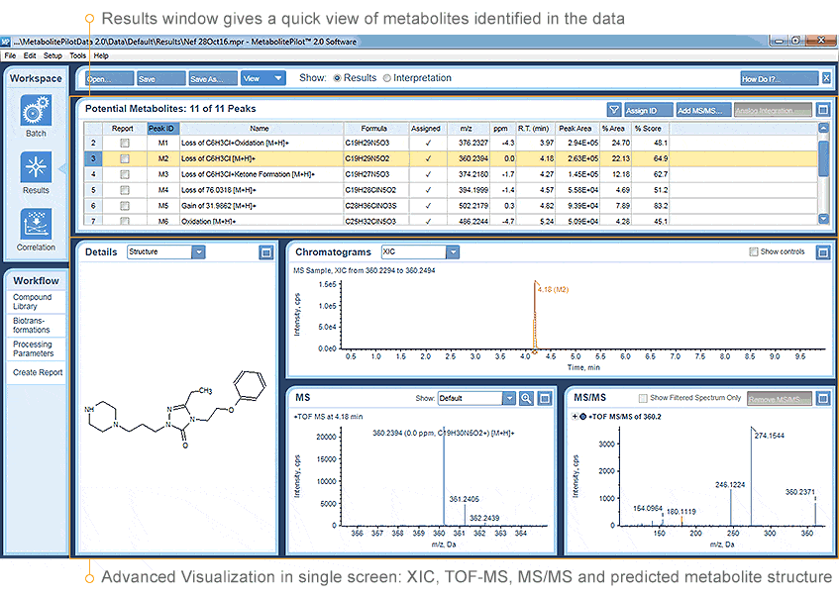Maximize the MS/MS panel
Image resolution: width=839 pixels, height=594 pixels.
pos(822,398)
